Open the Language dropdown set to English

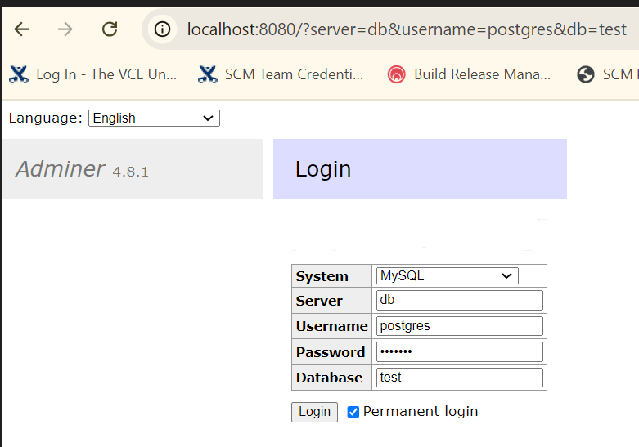click(x=154, y=118)
